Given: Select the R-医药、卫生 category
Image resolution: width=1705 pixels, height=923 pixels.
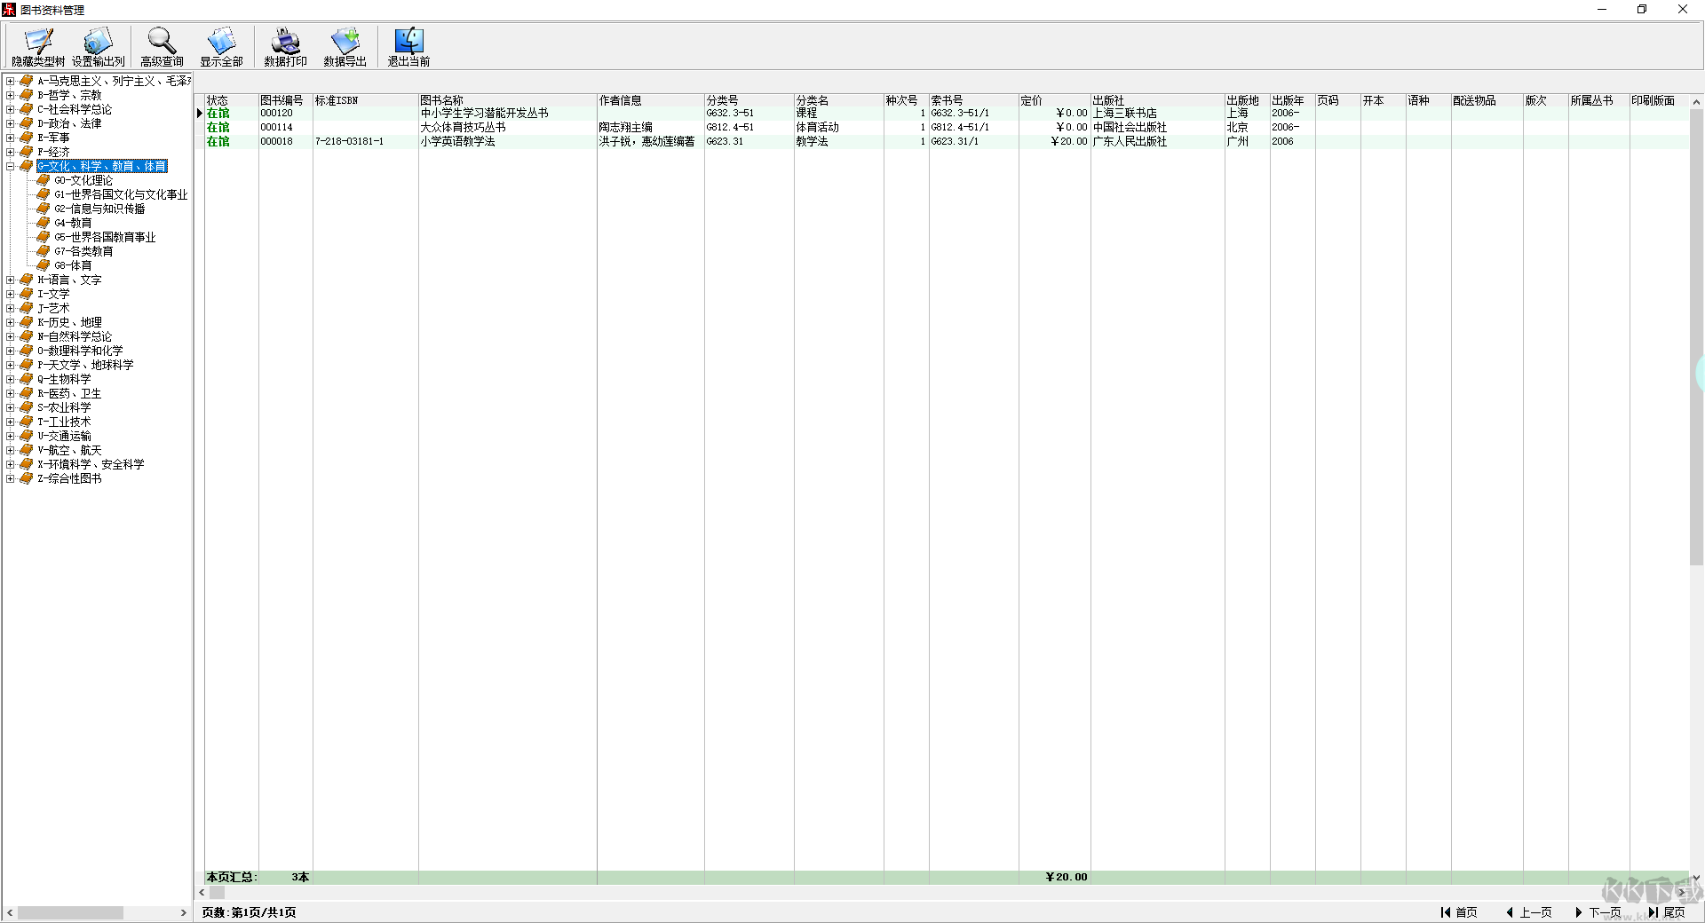Looking at the screenshot, I should click(x=69, y=393).
